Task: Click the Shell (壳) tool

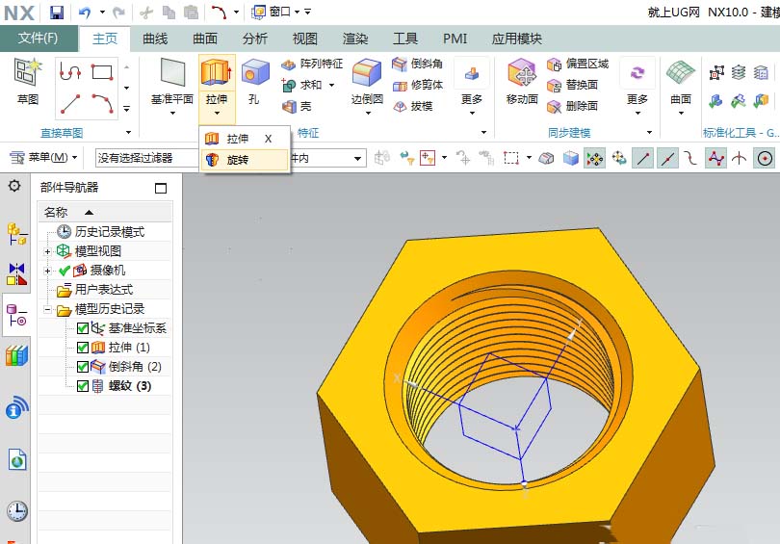Action: [297, 106]
